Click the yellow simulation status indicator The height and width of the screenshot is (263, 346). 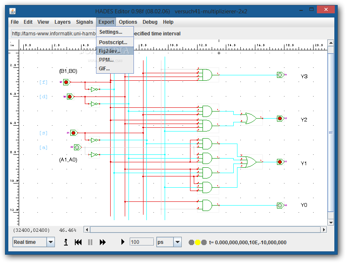198,243
